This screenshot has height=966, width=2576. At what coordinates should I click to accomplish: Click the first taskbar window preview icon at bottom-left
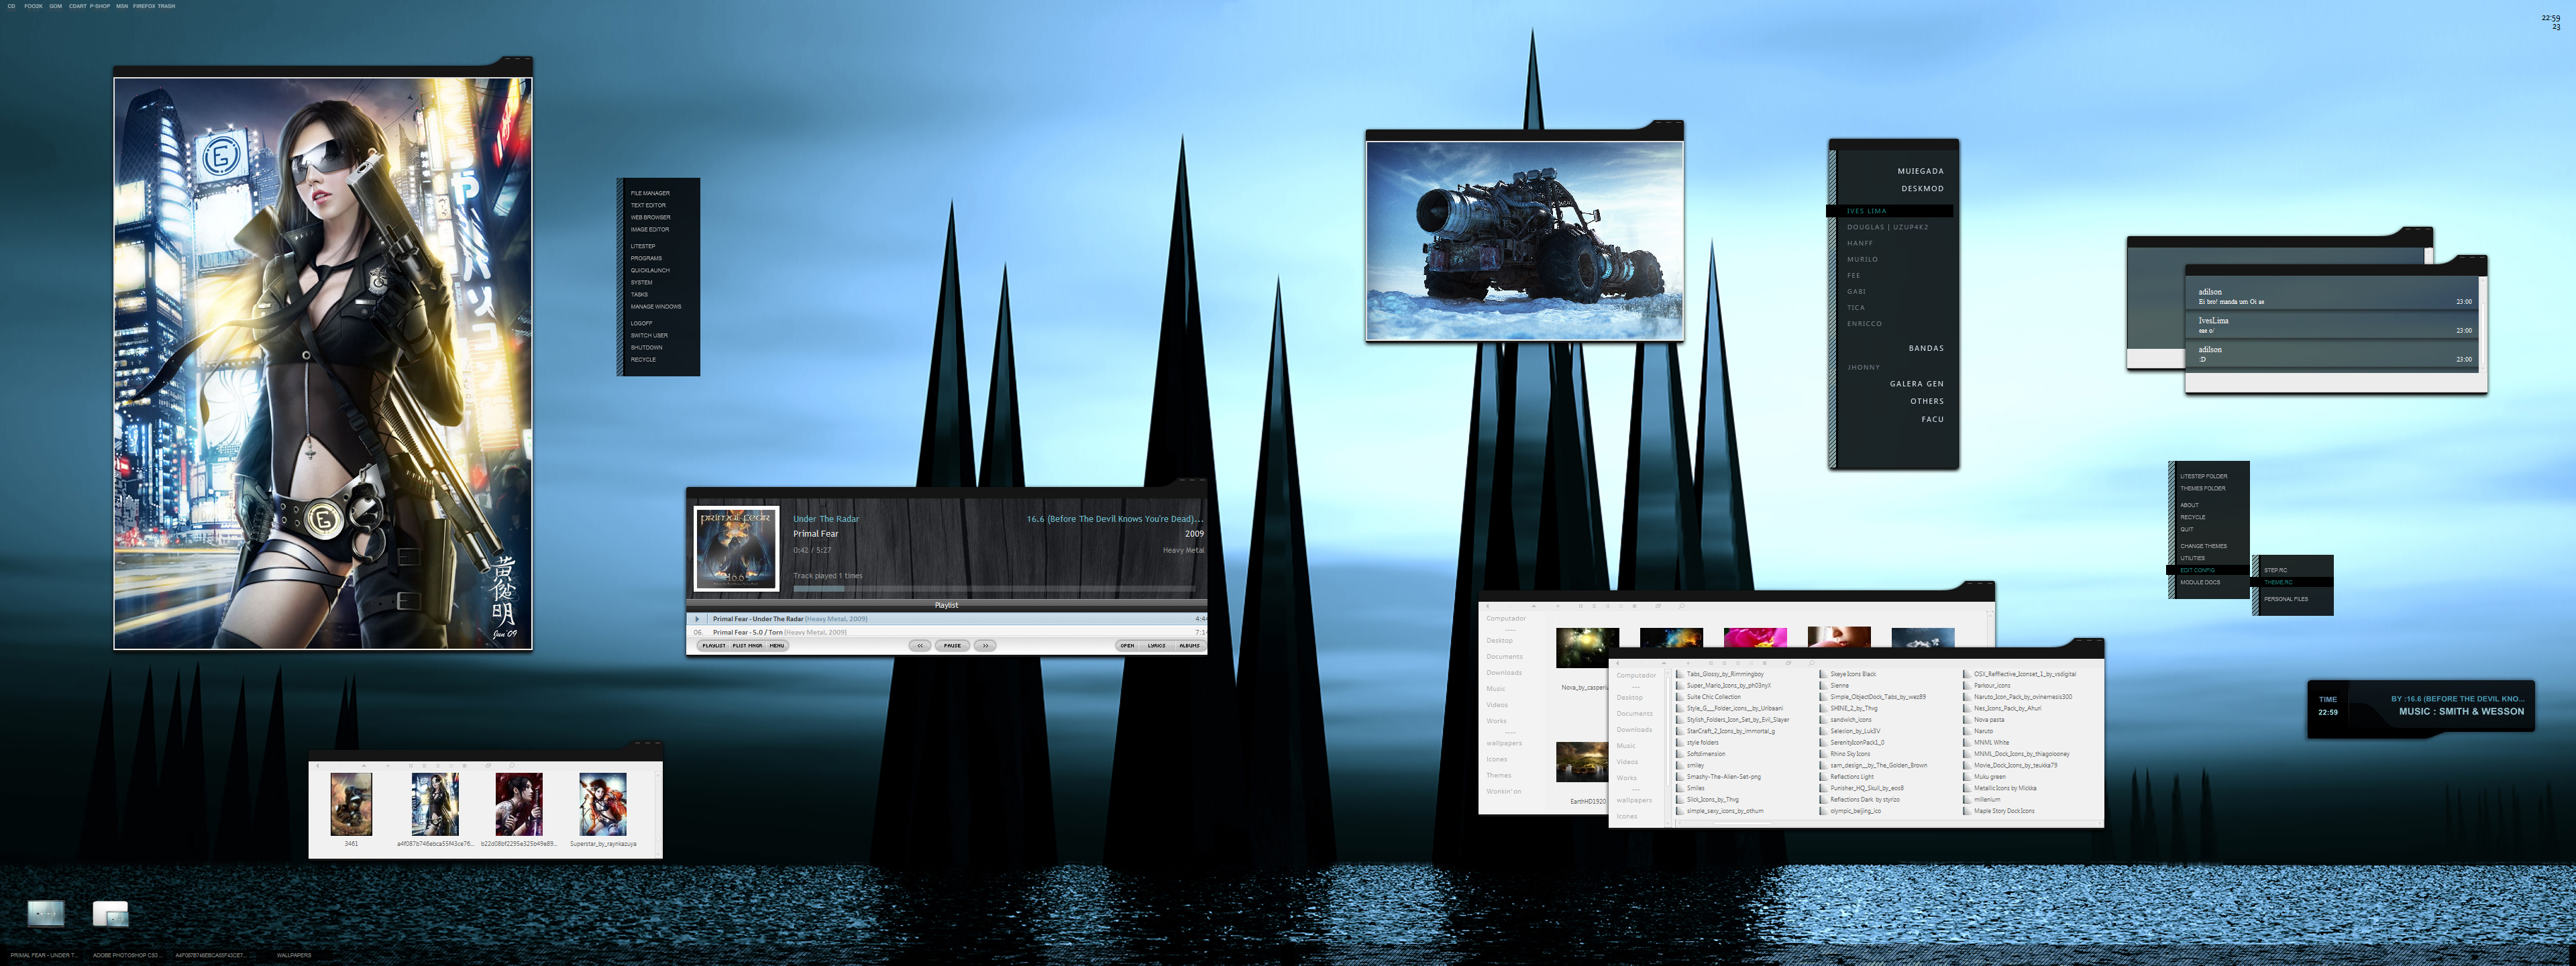coord(46,913)
